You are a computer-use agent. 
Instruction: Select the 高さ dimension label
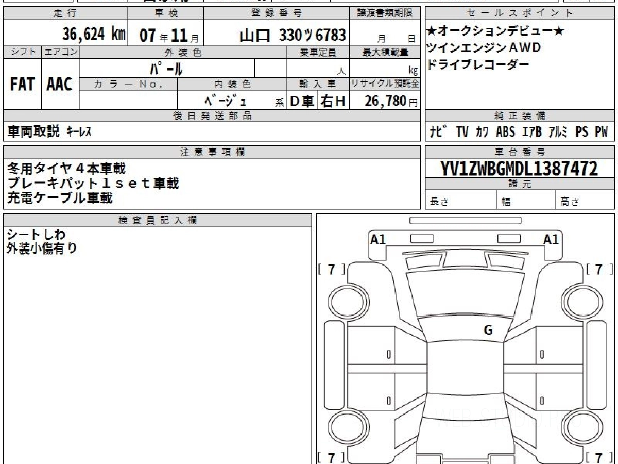570,202
